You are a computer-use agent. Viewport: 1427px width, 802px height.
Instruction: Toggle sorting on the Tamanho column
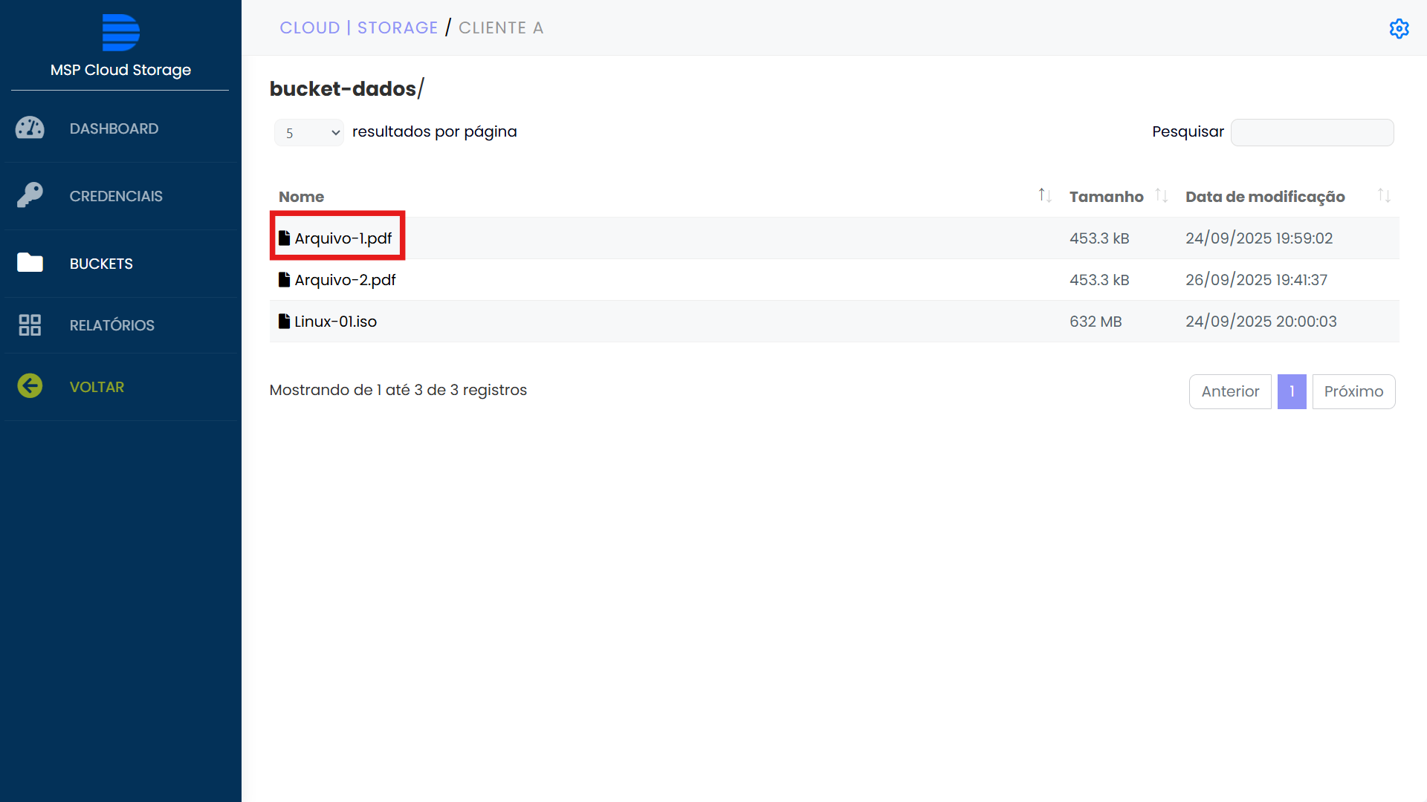[1161, 195]
